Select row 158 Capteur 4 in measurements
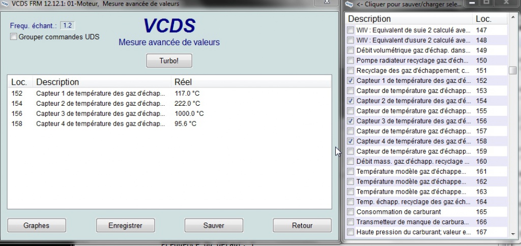Image resolution: width=521 pixels, height=246 pixels. click(x=169, y=124)
